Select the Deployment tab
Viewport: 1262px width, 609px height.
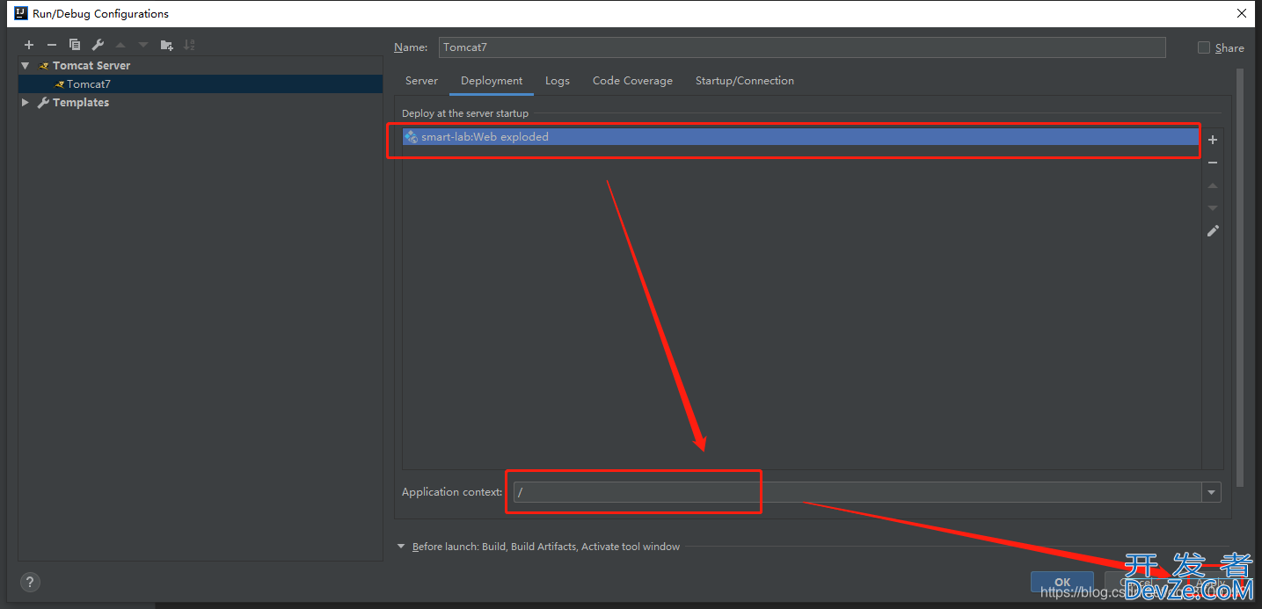492,81
